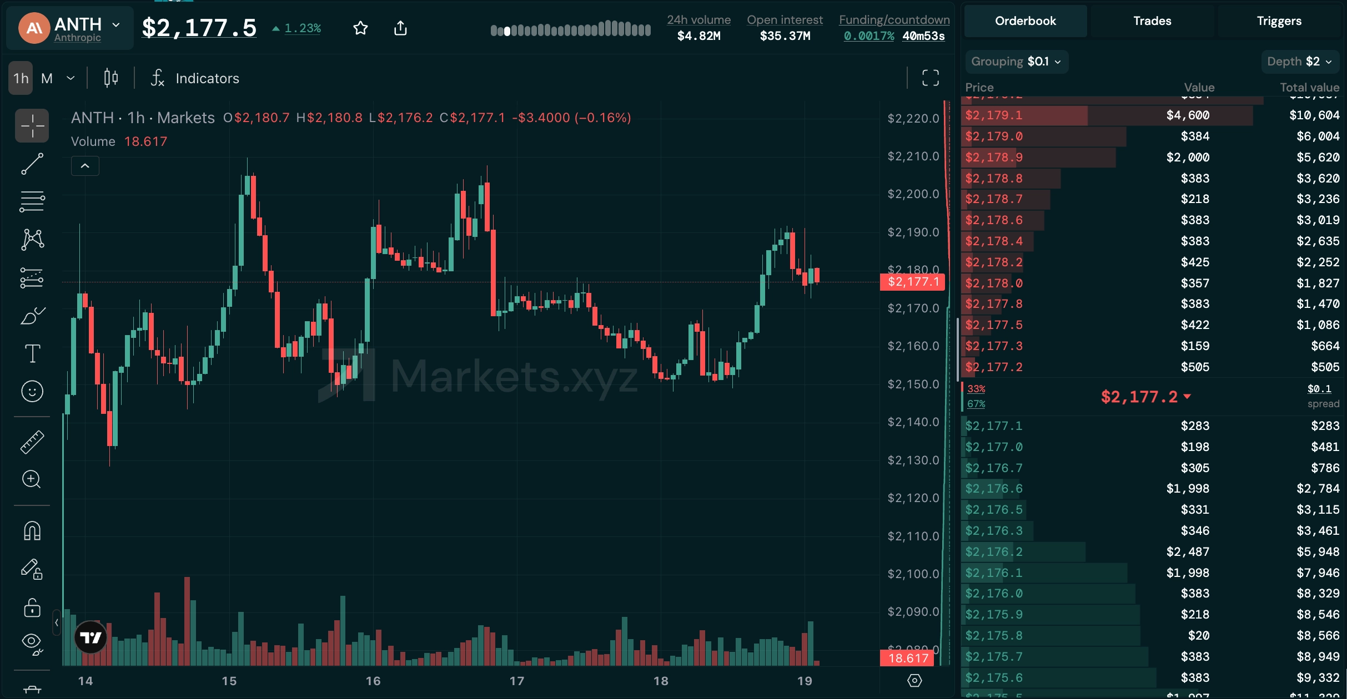Viewport: 1347px width, 699px height.
Task: Click the $0.1 spread value
Action: point(1319,389)
